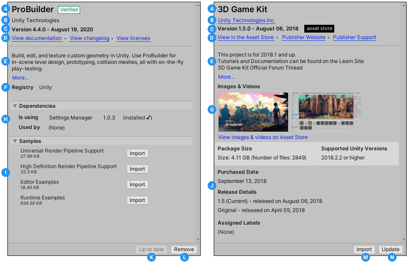
Task: Collapse the Dependencies section
Action: (15, 106)
